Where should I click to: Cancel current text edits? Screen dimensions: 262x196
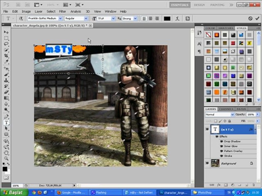[x=250, y=19]
